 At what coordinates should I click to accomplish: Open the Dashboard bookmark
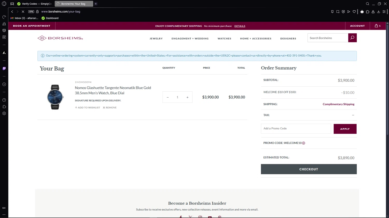click(50, 18)
